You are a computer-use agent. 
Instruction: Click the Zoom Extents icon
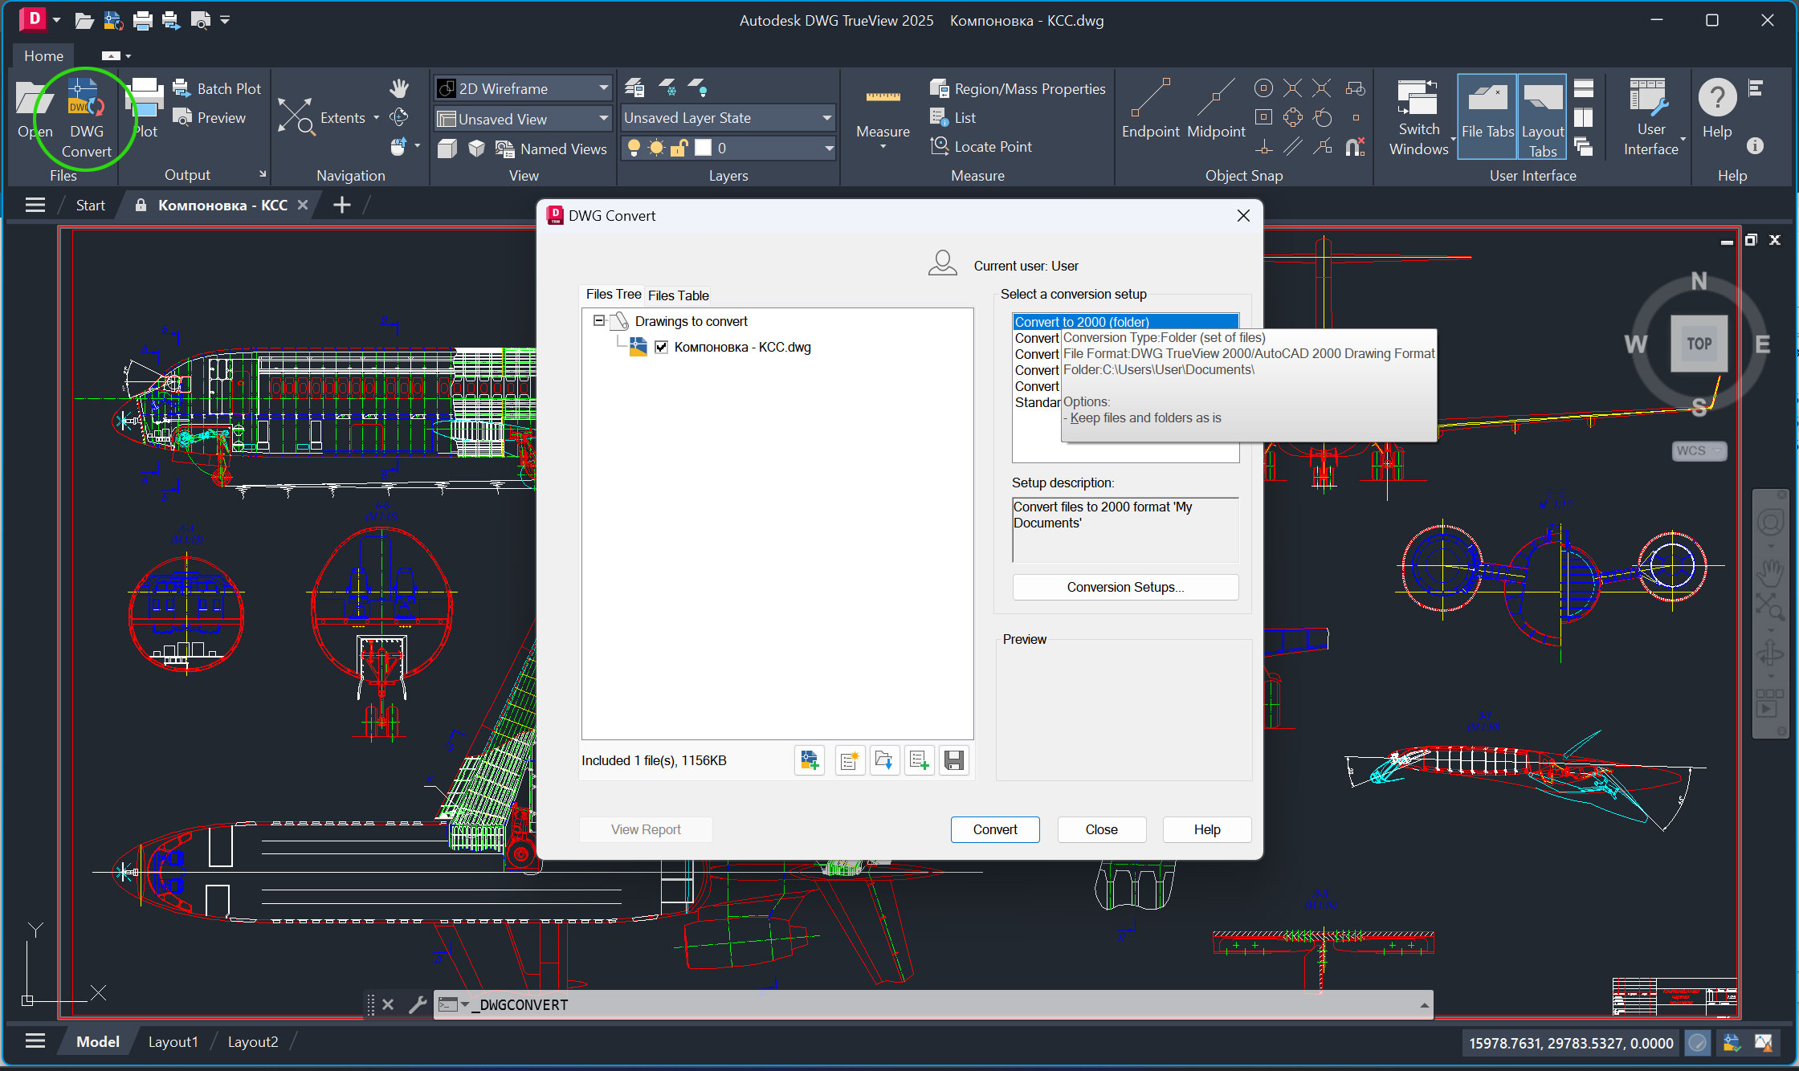(296, 117)
